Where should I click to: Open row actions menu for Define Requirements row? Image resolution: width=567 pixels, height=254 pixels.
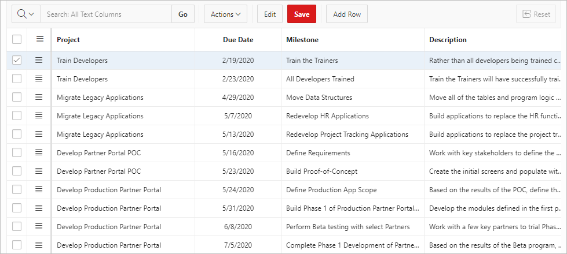point(39,153)
